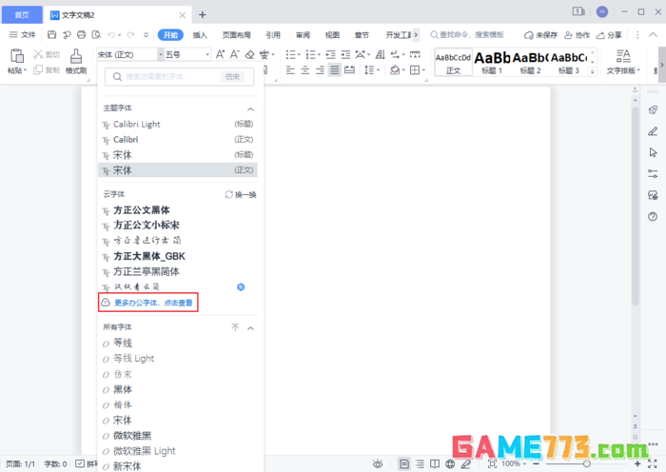Viewport: 666px width, 472px height.
Task: Open the font name dropdown arrow
Action: pyautogui.click(x=161, y=54)
